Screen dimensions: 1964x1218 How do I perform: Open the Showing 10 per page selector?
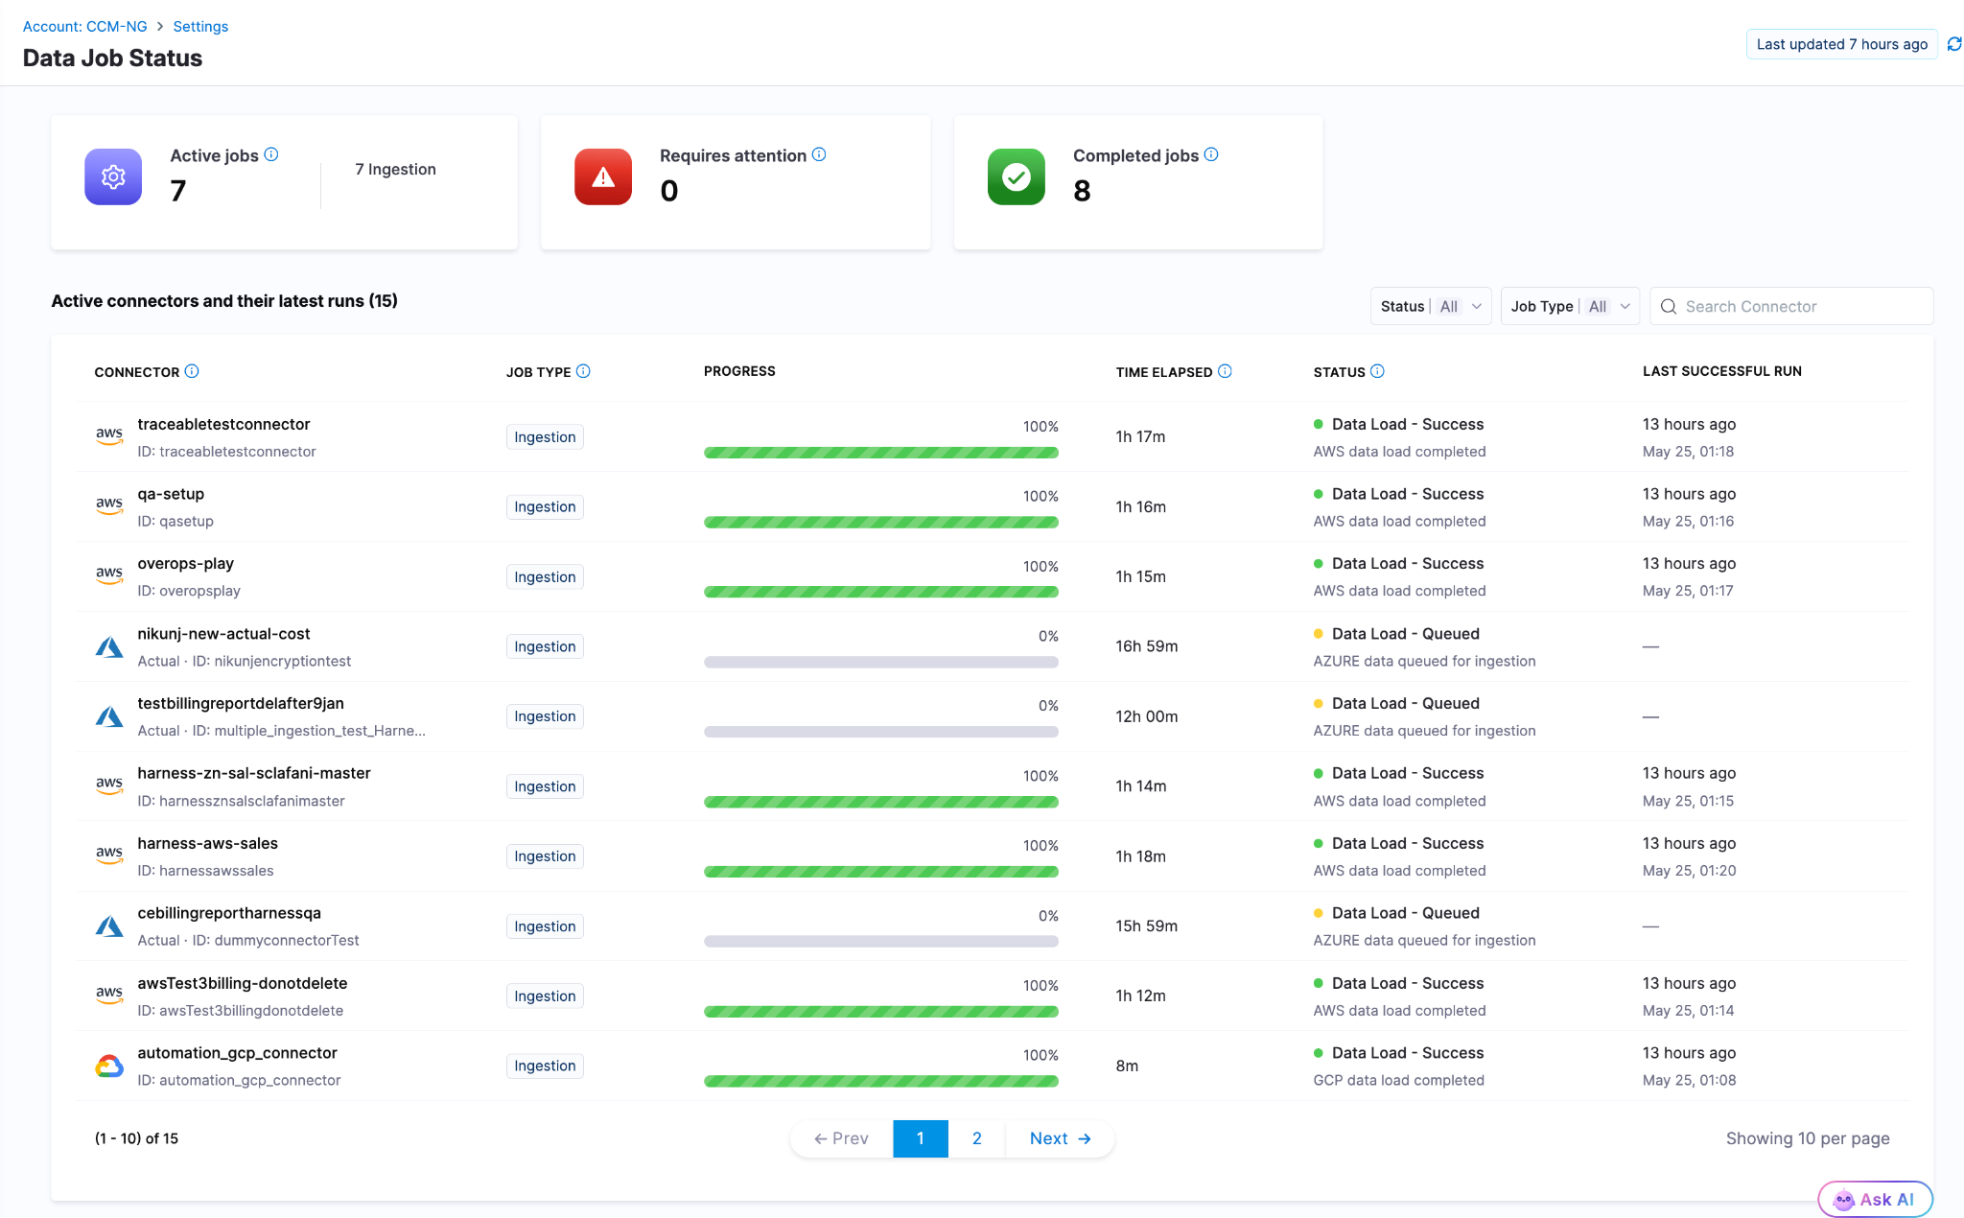1808,1138
